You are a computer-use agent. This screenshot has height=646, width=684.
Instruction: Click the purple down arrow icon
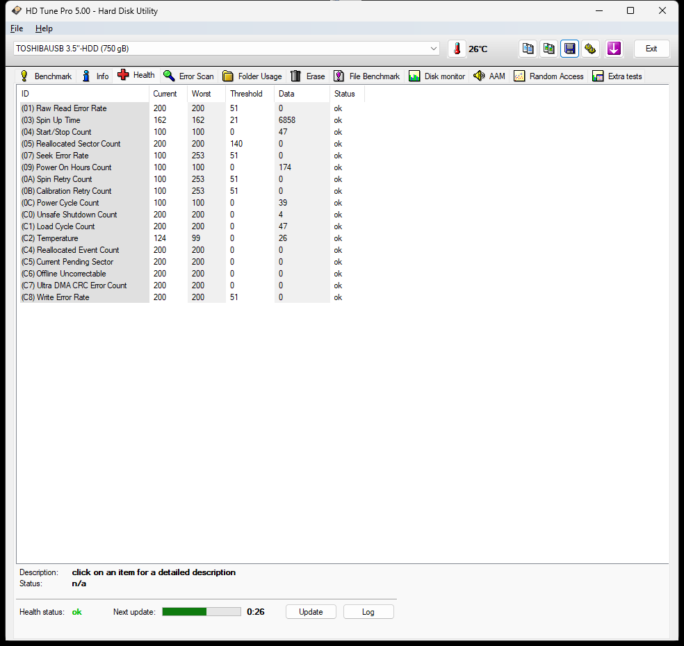point(613,49)
